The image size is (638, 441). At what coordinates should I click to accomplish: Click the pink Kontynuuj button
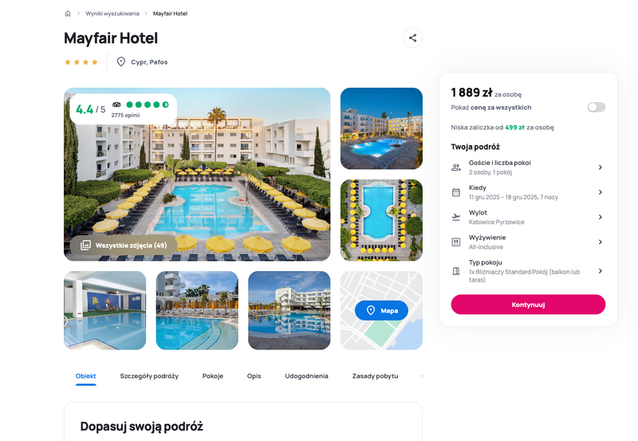click(528, 305)
